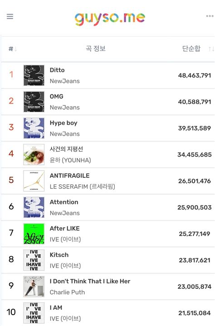Select OMG album art thumbnail
The height and width of the screenshot is (326, 215).
(34, 102)
